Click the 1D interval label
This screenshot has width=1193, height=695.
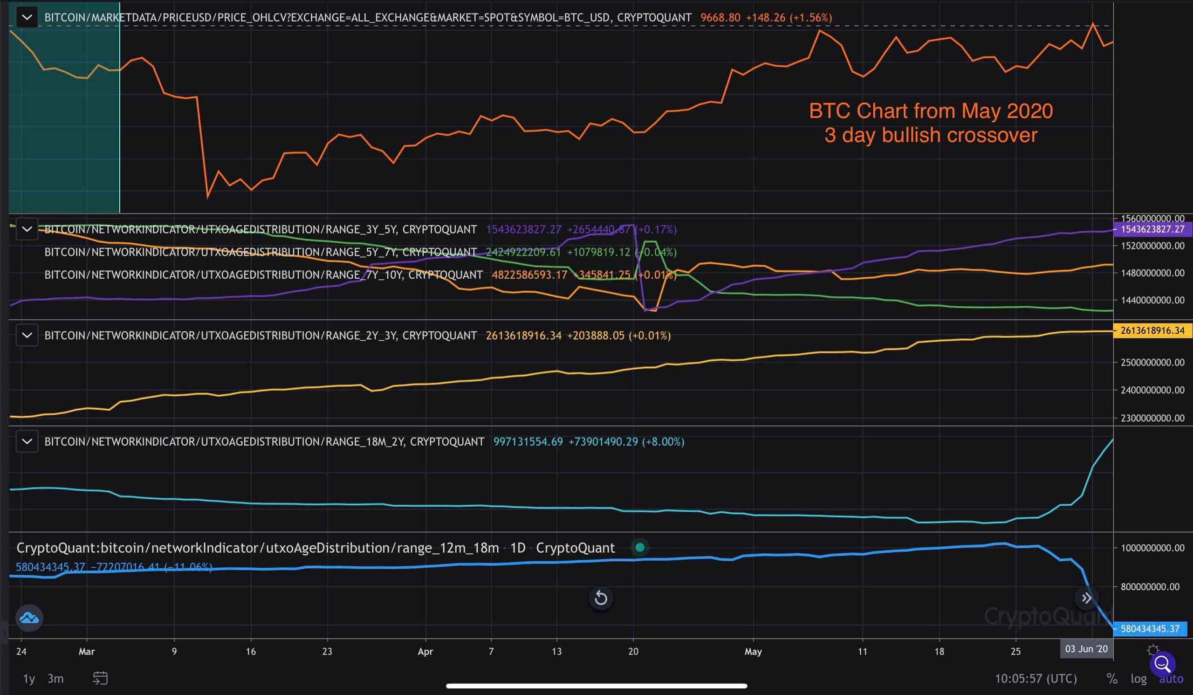518,548
